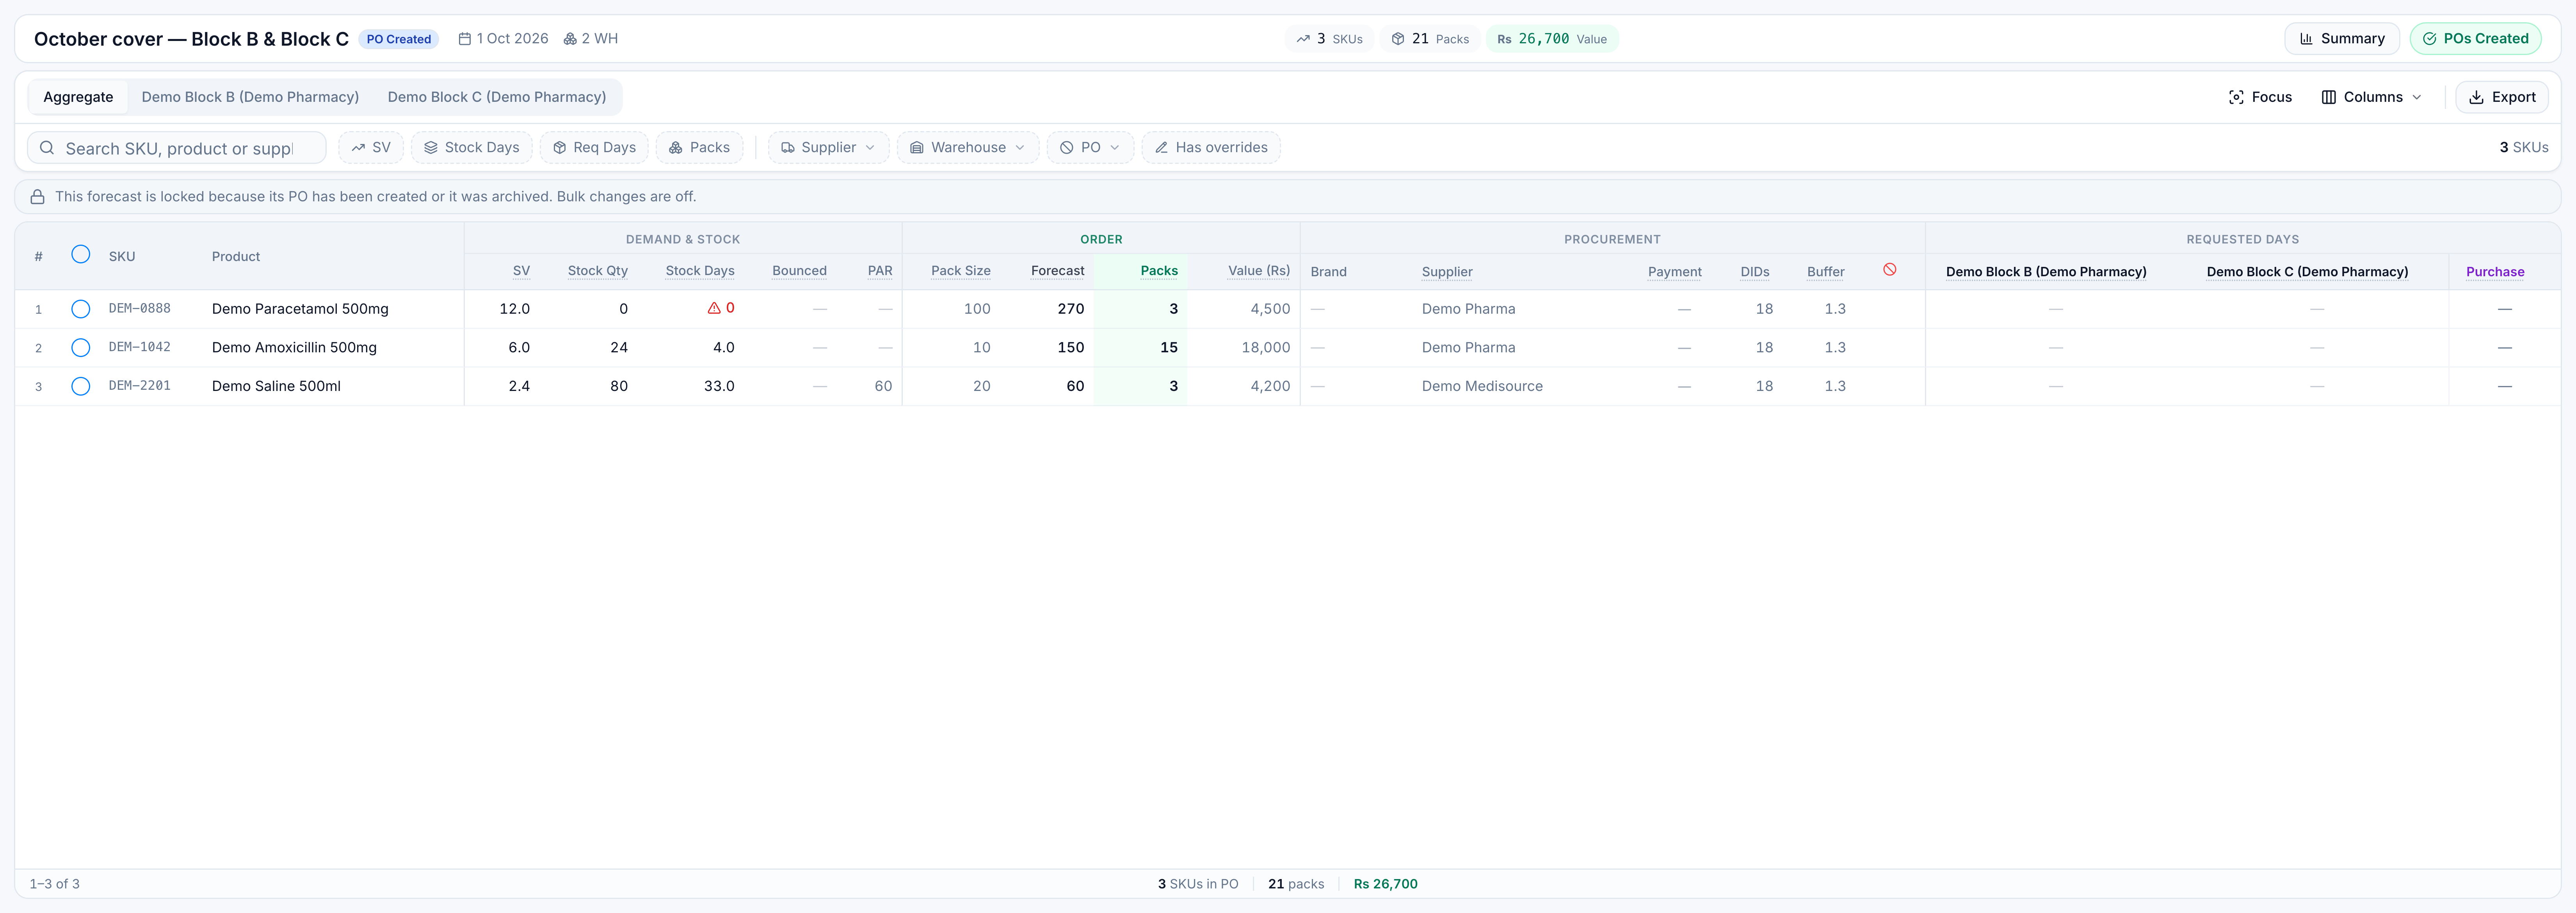Select the DEM-2201 row checkbox
Screen dimensions: 2576x913
tap(81, 386)
